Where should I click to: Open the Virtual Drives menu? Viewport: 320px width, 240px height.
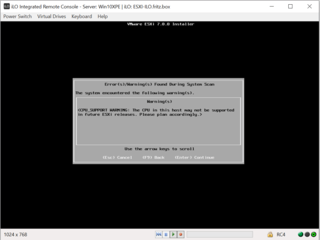[52, 16]
